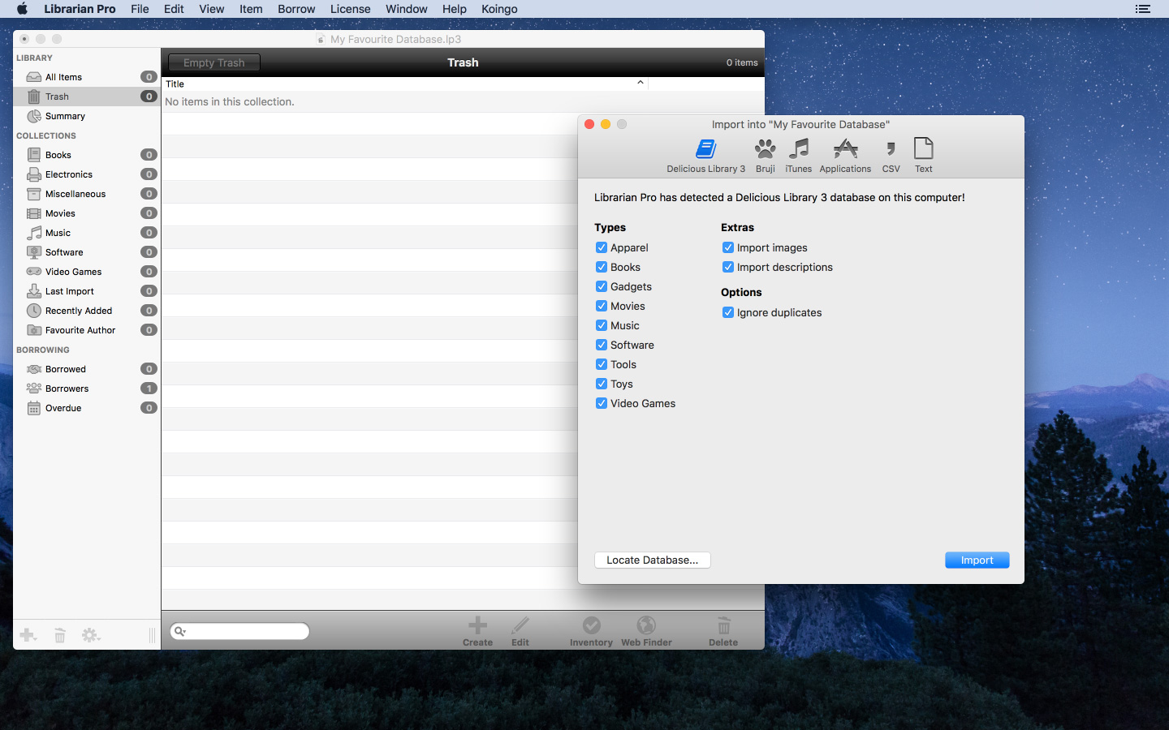Open the Help menu

(x=455, y=9)
